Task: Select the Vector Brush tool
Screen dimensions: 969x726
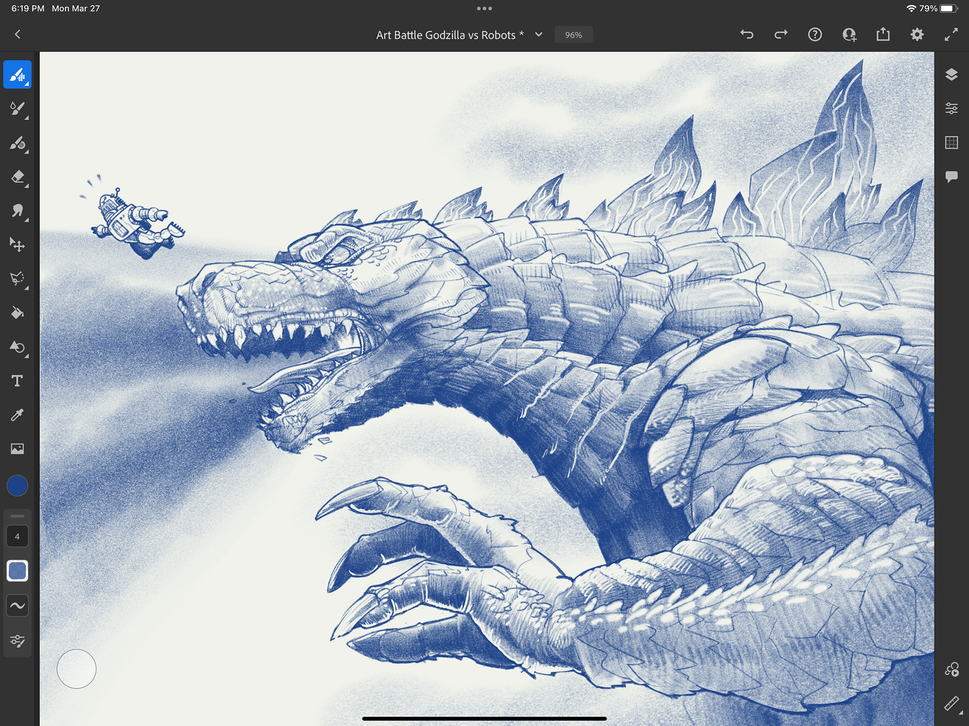Action: (x=17, y=143)
